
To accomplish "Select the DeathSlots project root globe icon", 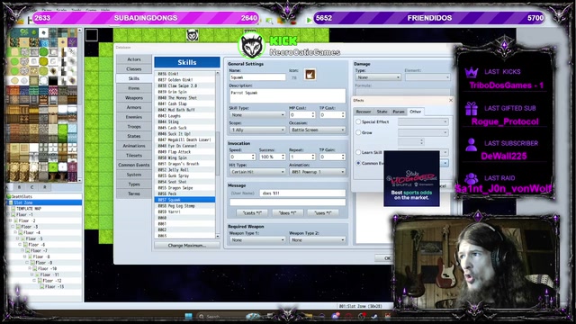I will pos(9,196).
